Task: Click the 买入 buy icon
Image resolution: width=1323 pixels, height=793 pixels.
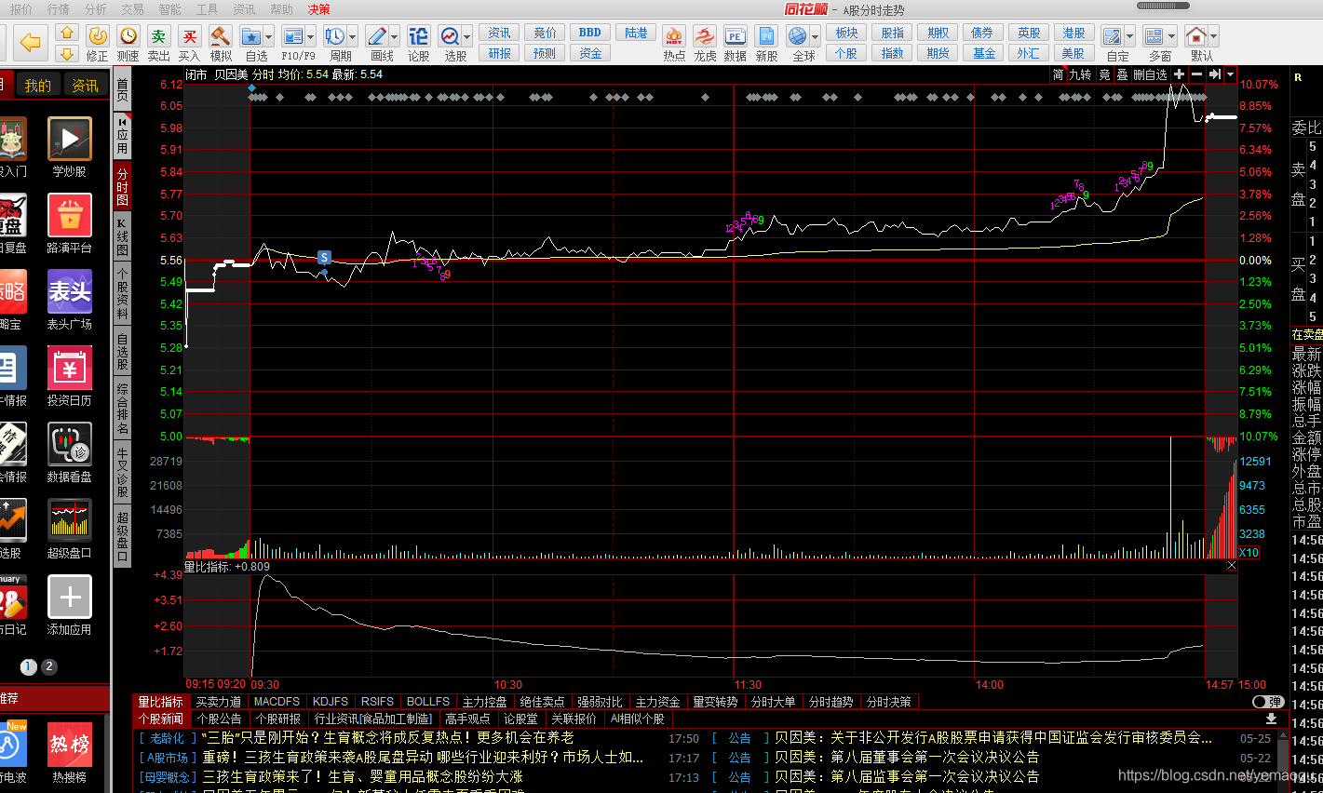Action: pos(190,36)
